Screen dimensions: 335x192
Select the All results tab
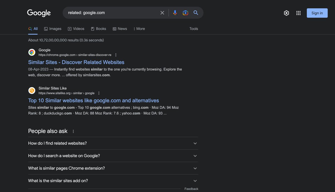tap(33, 29)
